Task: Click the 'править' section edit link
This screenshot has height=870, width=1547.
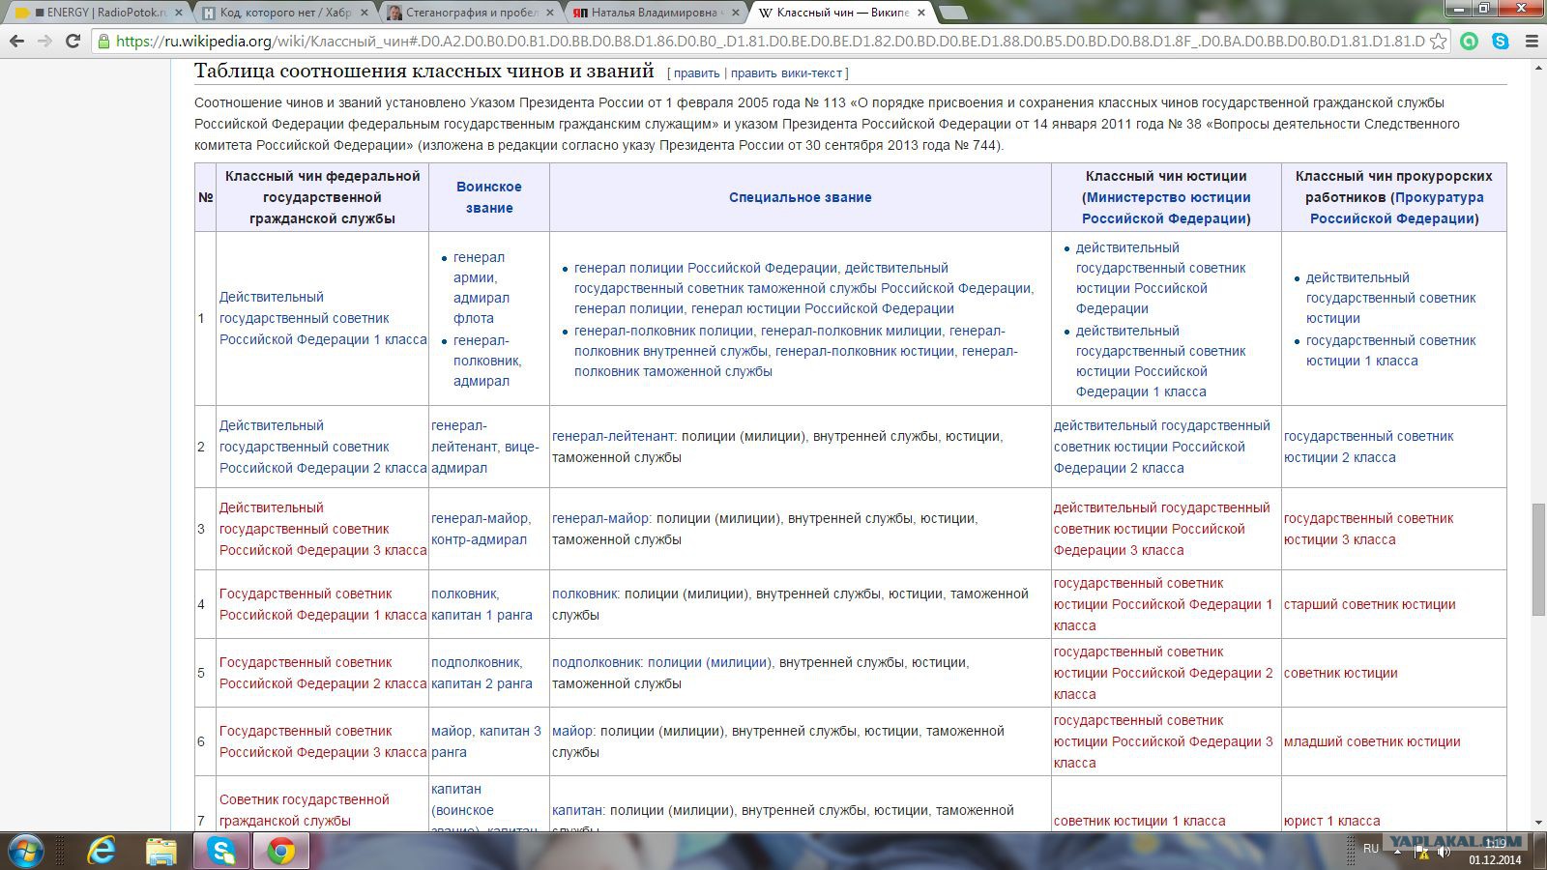Action: tap(696, 73)
